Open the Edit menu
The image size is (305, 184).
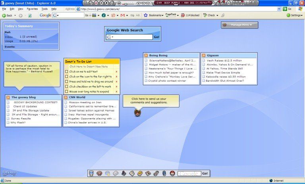pos(12,9)
